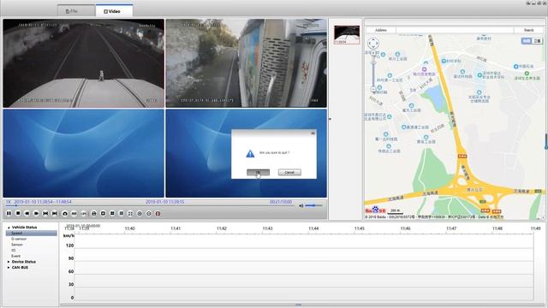This screenshot has width=548, height=308.
Task: Zoom out on the Baidu map
Action: (x=373, y=89)
